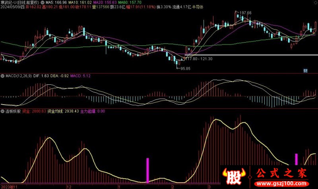Click the 半导体 sector label
The width and height of the screenshot is (318, 189).
(198, 7)
